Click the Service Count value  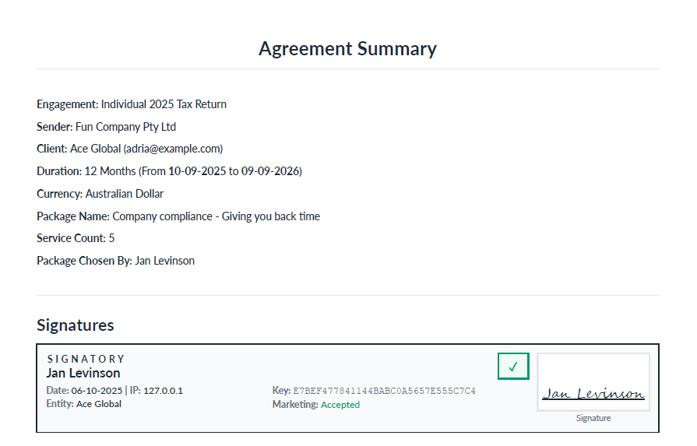[x=111, y=238]
